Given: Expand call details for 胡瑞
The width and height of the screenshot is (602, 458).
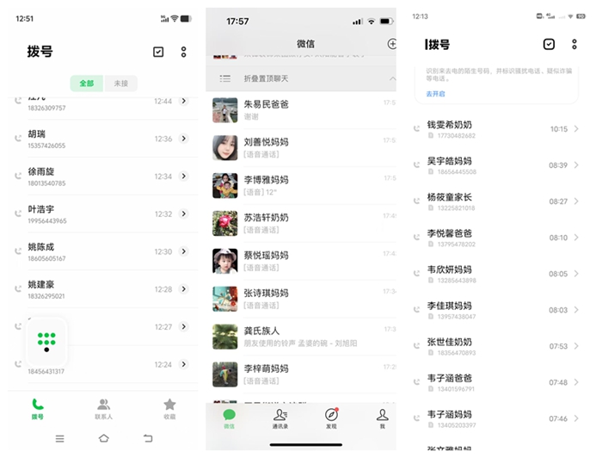Looking at the screenshot, I should (184, 139).
